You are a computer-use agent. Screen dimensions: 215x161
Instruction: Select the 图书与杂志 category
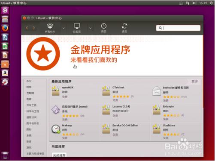[x=33, y=123]
